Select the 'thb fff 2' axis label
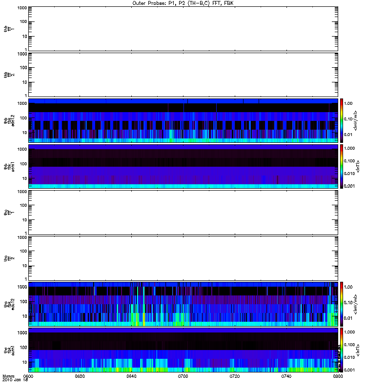Image resolution: width=366 pixels, height=390 pixels. [x=9, y=75]
